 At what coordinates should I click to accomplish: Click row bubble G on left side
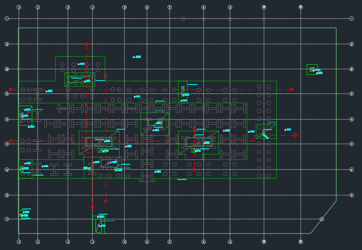tap(7, 69)
